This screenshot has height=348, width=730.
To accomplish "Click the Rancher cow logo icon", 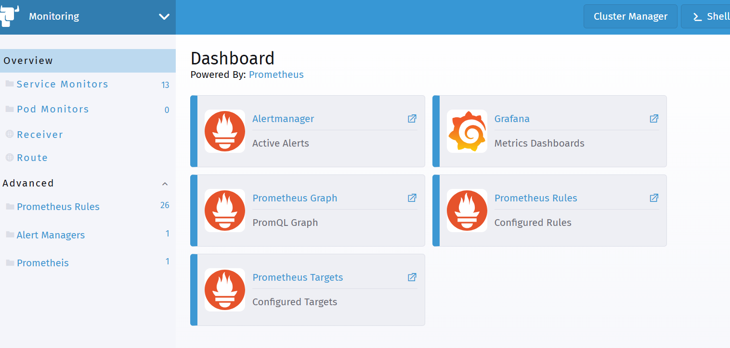I will point(9,16).
